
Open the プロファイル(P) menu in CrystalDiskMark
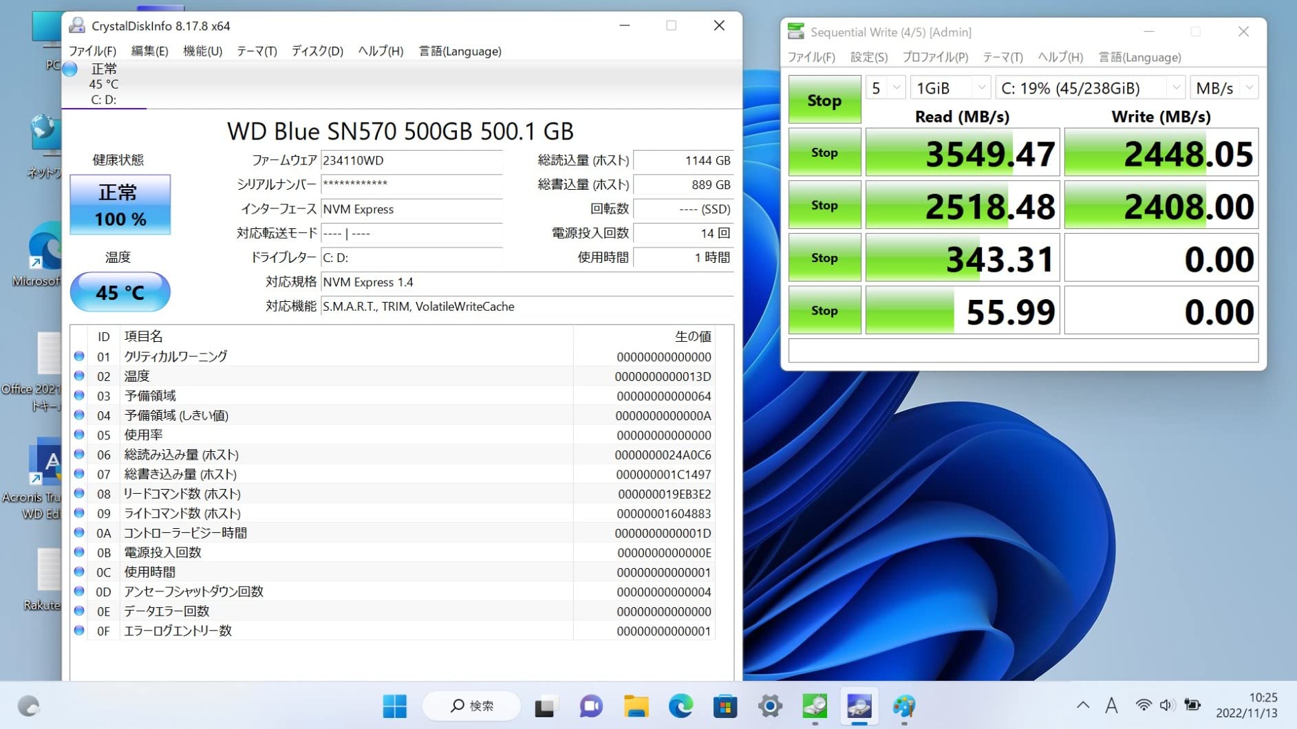935,57
